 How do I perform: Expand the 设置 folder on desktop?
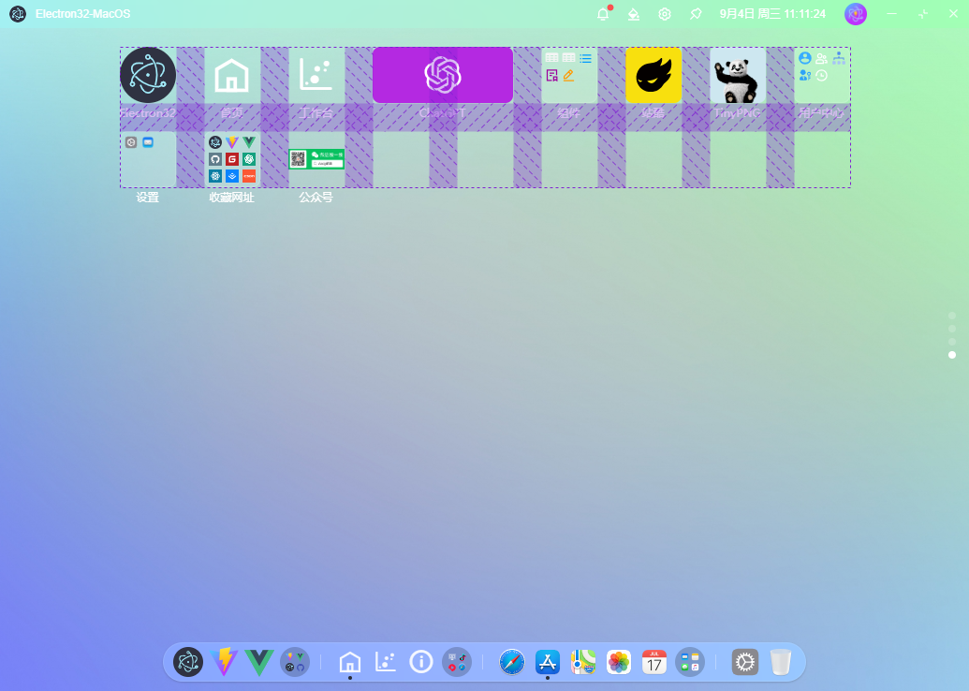click(x=147, y=159)
